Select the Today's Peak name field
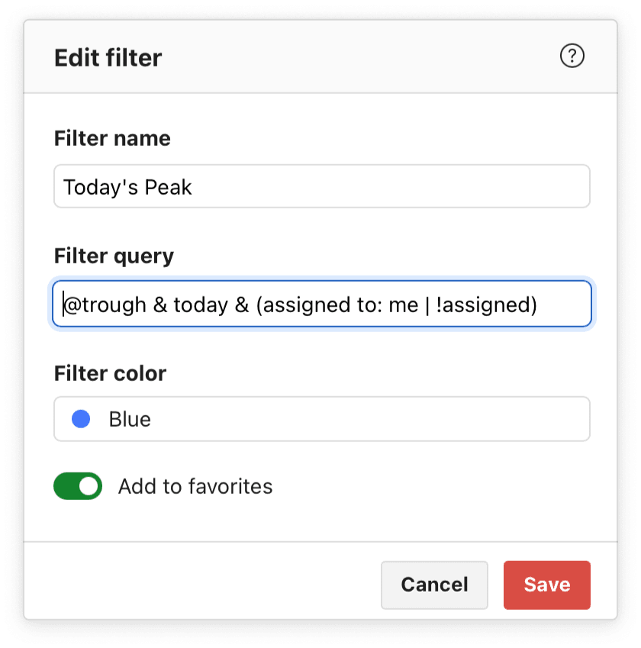The image size is (641, 648). [x=321, y=185]
